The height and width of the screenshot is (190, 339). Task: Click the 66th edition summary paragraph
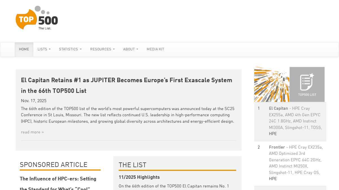(x=128, y=115)
